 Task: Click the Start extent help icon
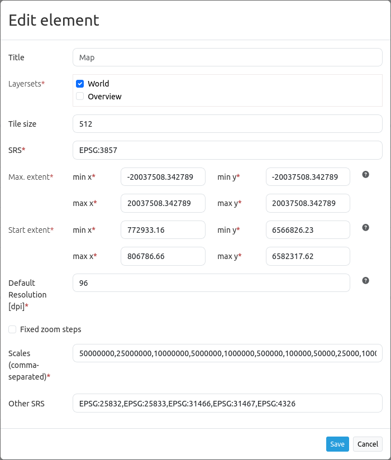[366, 227]
